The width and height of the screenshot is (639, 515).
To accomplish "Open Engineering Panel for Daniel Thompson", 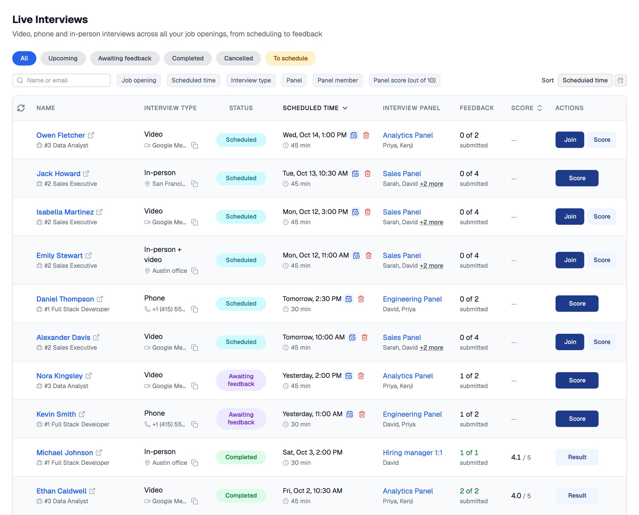I will click(412, 299).
